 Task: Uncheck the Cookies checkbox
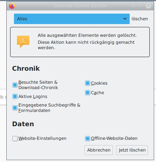pyautogui.click(x=88, y=83)
